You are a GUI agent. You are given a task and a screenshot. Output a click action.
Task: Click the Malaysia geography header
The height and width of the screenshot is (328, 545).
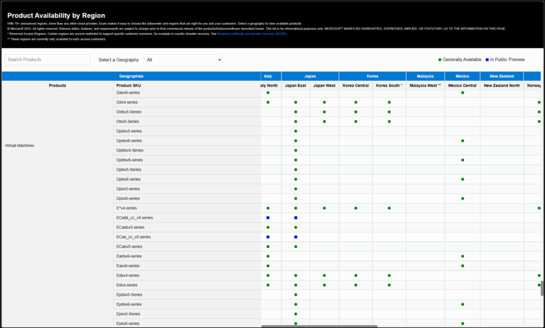(x=425, y=77)
